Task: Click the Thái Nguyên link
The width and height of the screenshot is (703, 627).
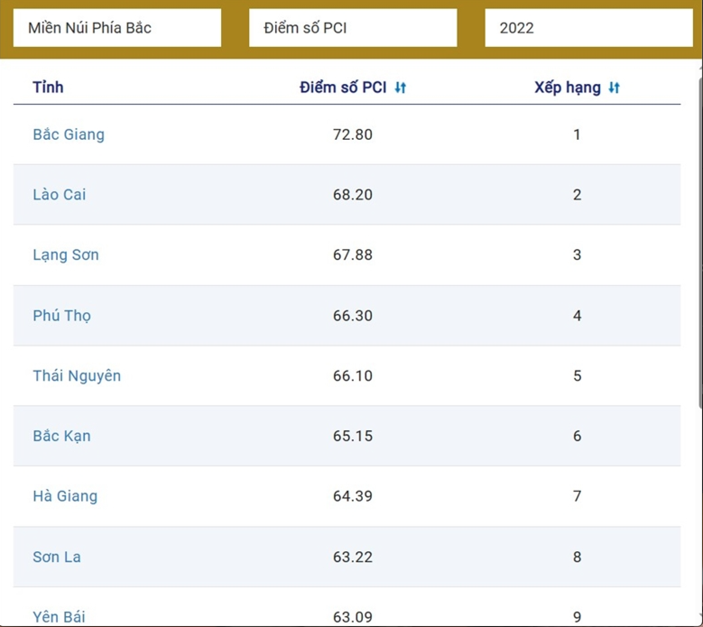Action: (77, 376)
